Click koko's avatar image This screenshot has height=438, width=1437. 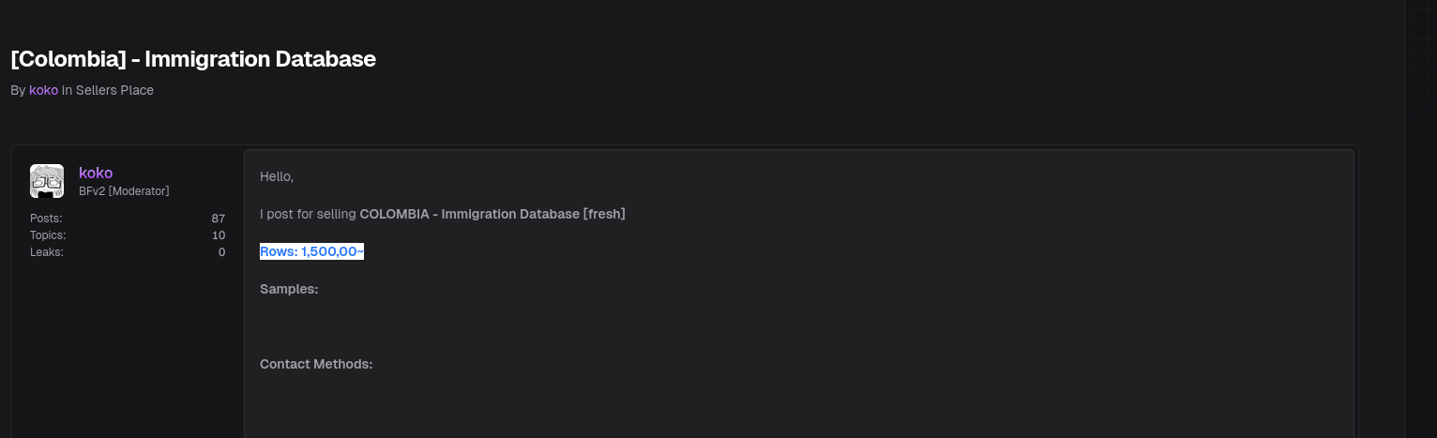(x=47, y=181)
